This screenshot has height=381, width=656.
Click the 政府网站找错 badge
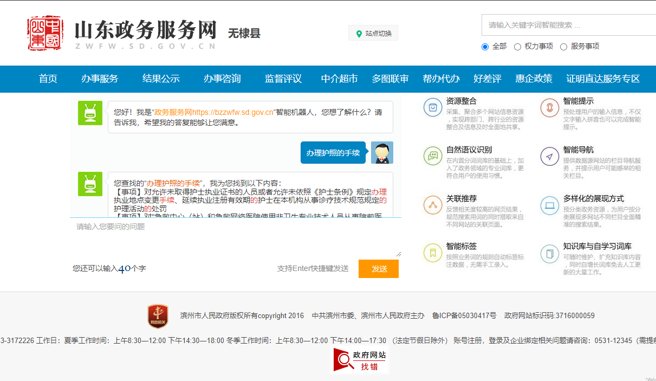click(x=359, y=359)
